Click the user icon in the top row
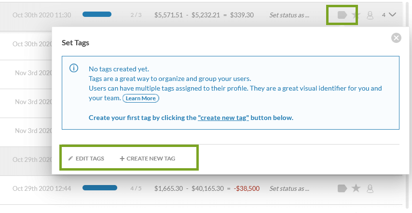The height and width of the screenshot is (213, 412). click(x=370, y=15)
